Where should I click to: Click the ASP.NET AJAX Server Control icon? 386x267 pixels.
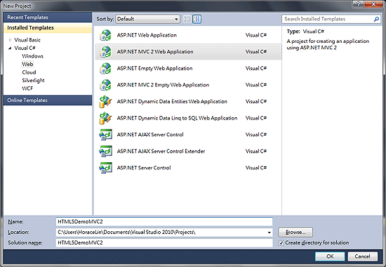point(105,135)
